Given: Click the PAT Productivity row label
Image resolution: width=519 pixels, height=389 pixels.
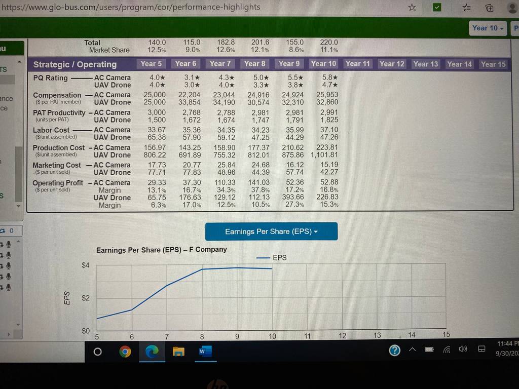Looking at the screenshot, I should point(59,113).
